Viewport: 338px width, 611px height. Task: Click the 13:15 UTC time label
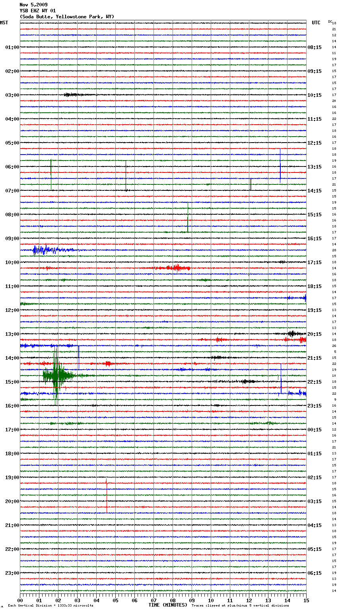(x=315, y=167)
